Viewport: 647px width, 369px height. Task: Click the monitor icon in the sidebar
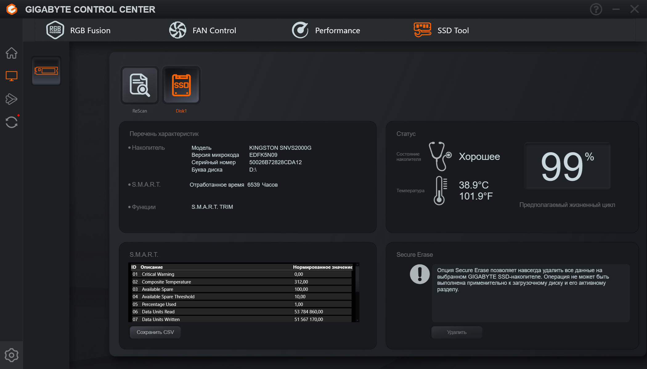point(11,76)
